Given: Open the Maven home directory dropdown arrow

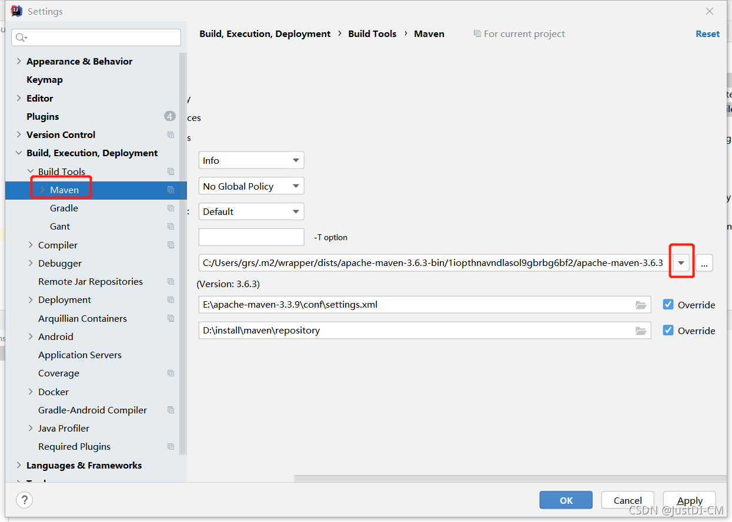Looking at the screenshot, I should pos(681,263).
